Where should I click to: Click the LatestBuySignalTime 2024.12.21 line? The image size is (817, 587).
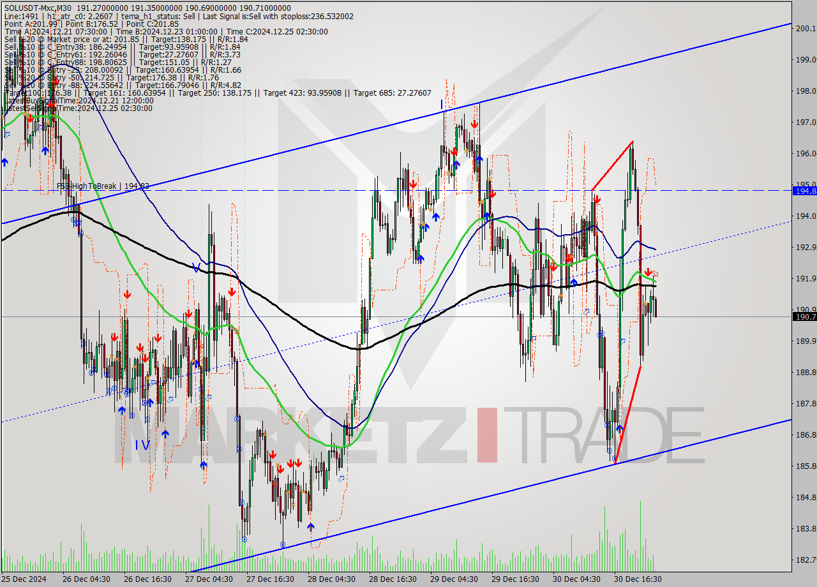point(79,100)
